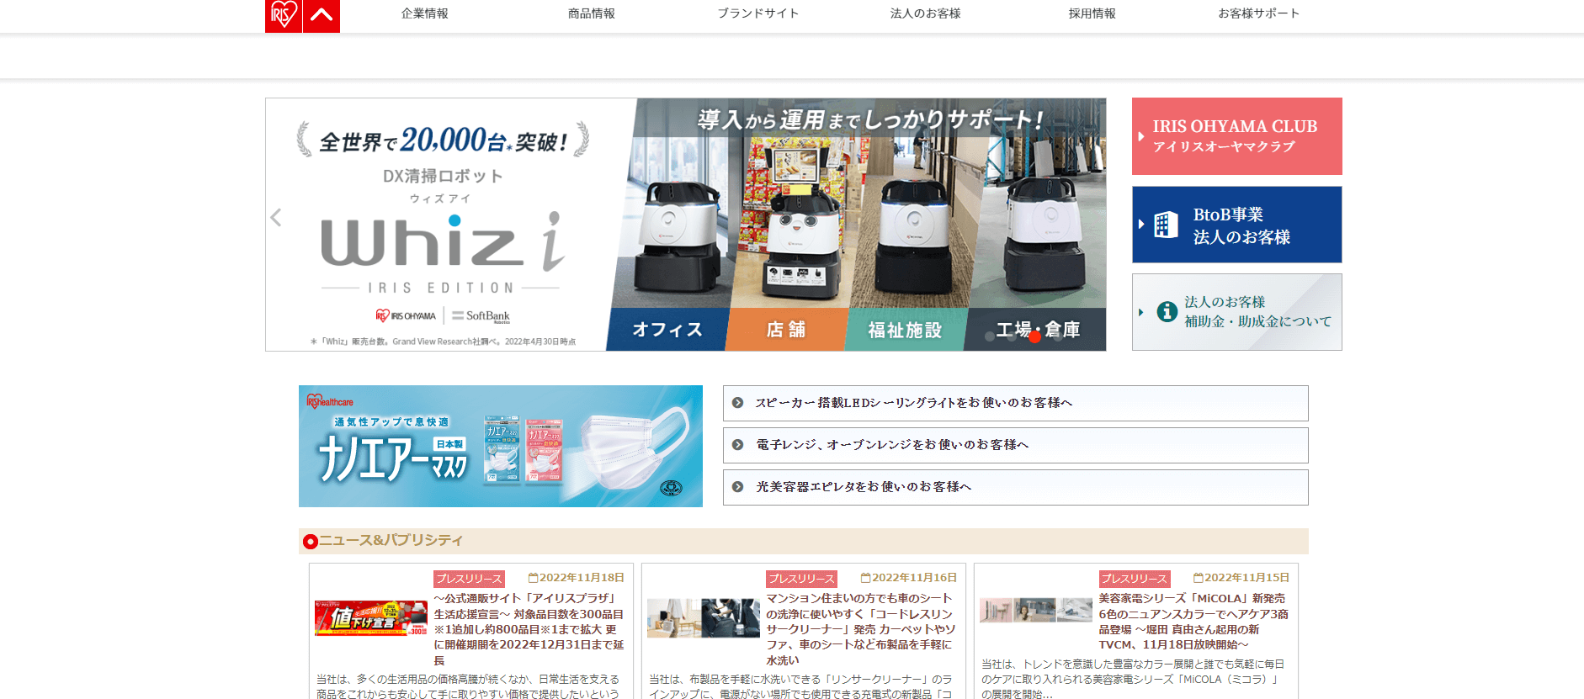The image size is (1584, 699).
Task: Click the date 2022年11月18日
Action: tap(582, 578)
